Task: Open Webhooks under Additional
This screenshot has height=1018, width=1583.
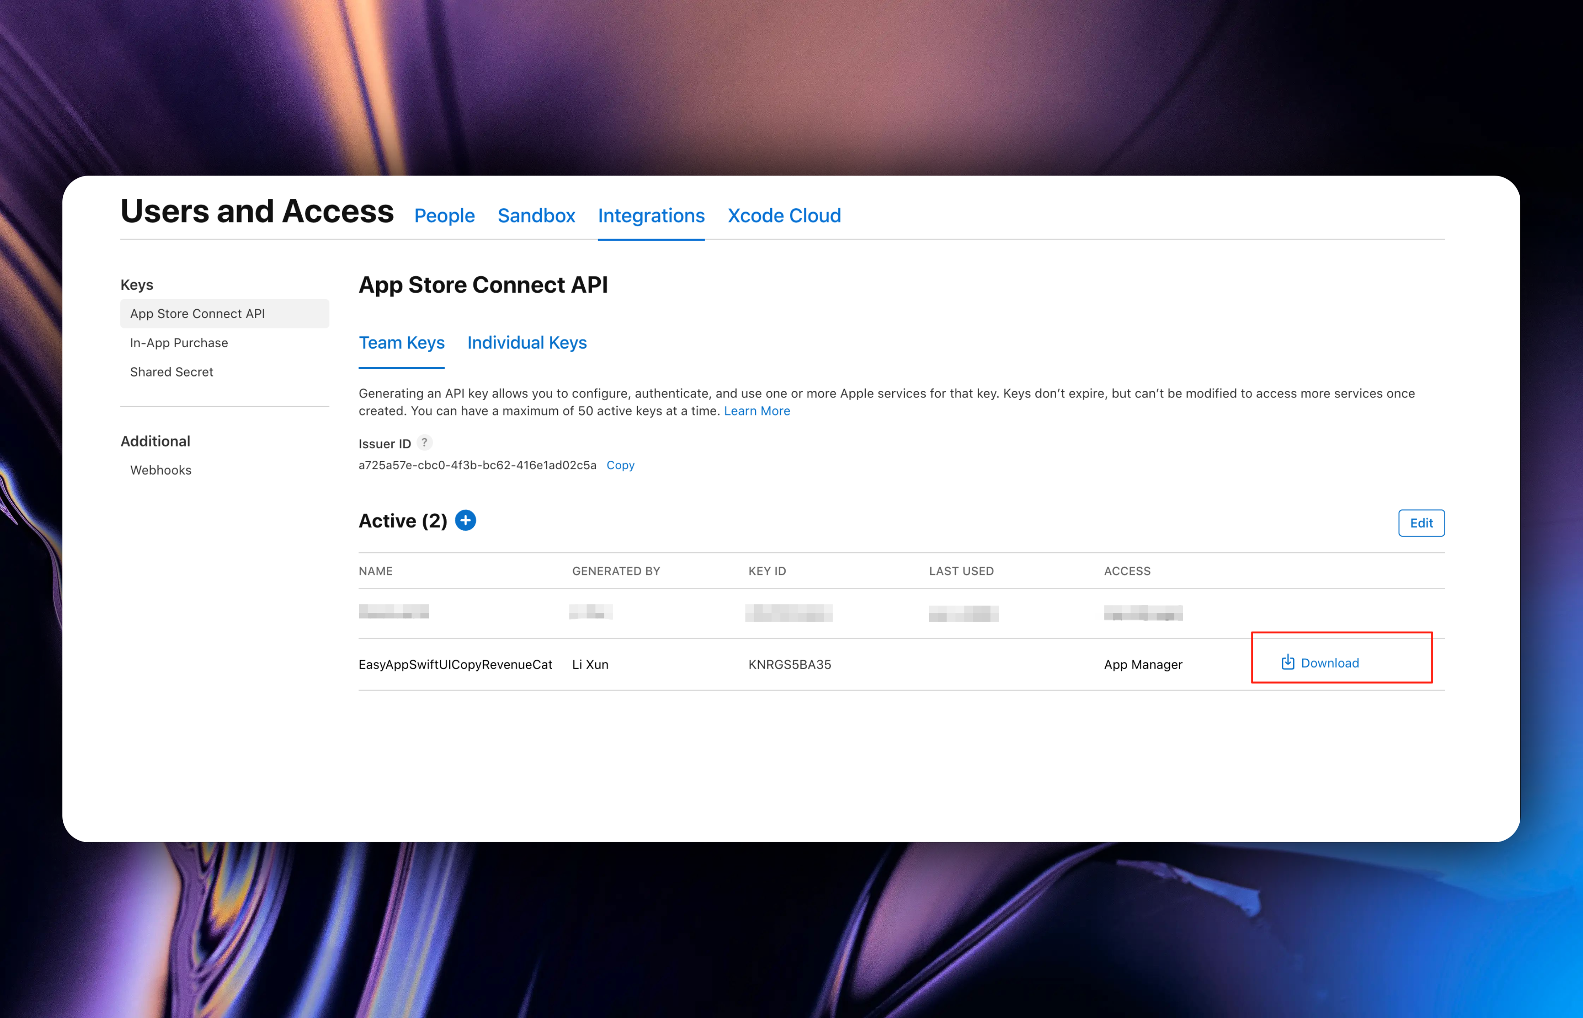Action: click(x=160, y=470)
